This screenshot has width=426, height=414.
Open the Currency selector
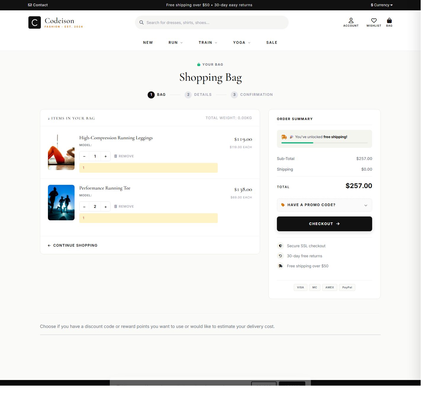pyautogui.click(x=381, y=5)
